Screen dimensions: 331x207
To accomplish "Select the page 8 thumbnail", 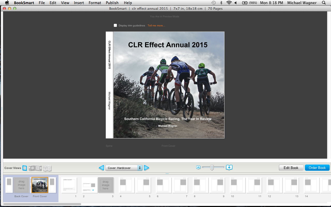I will (x=200, y=185).
